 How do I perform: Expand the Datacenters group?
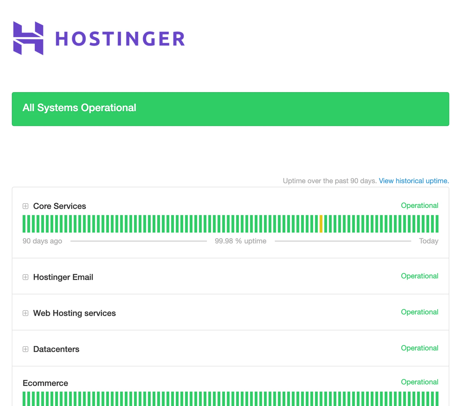click(x=25, y=349)
